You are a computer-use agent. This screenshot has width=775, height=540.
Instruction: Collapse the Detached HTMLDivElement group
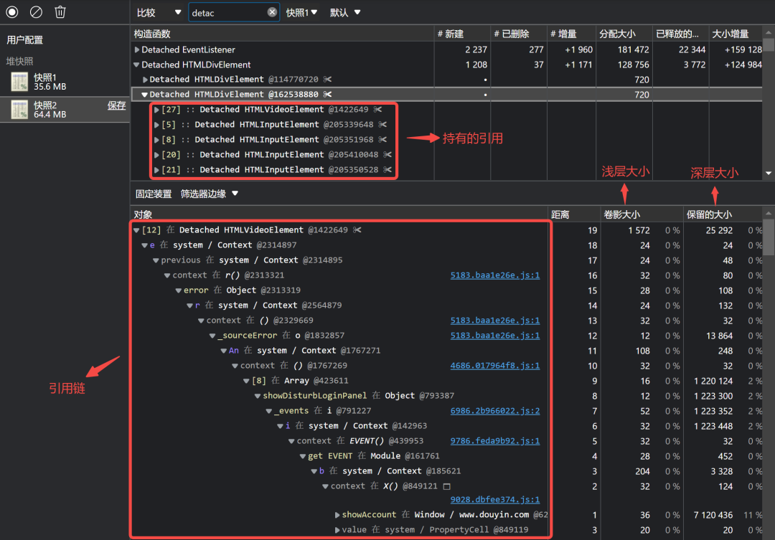click(x=137, y=65)
